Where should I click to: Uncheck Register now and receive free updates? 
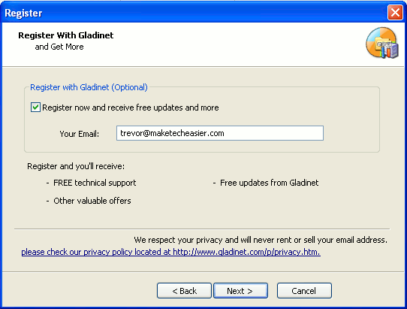point(35,108)
